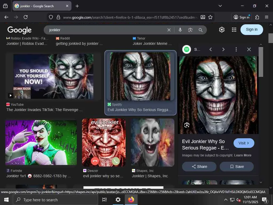The width and height of the screenshot is (273, 205).
Task: Expand the list all tabs dropdown
Action: (220, 6)
